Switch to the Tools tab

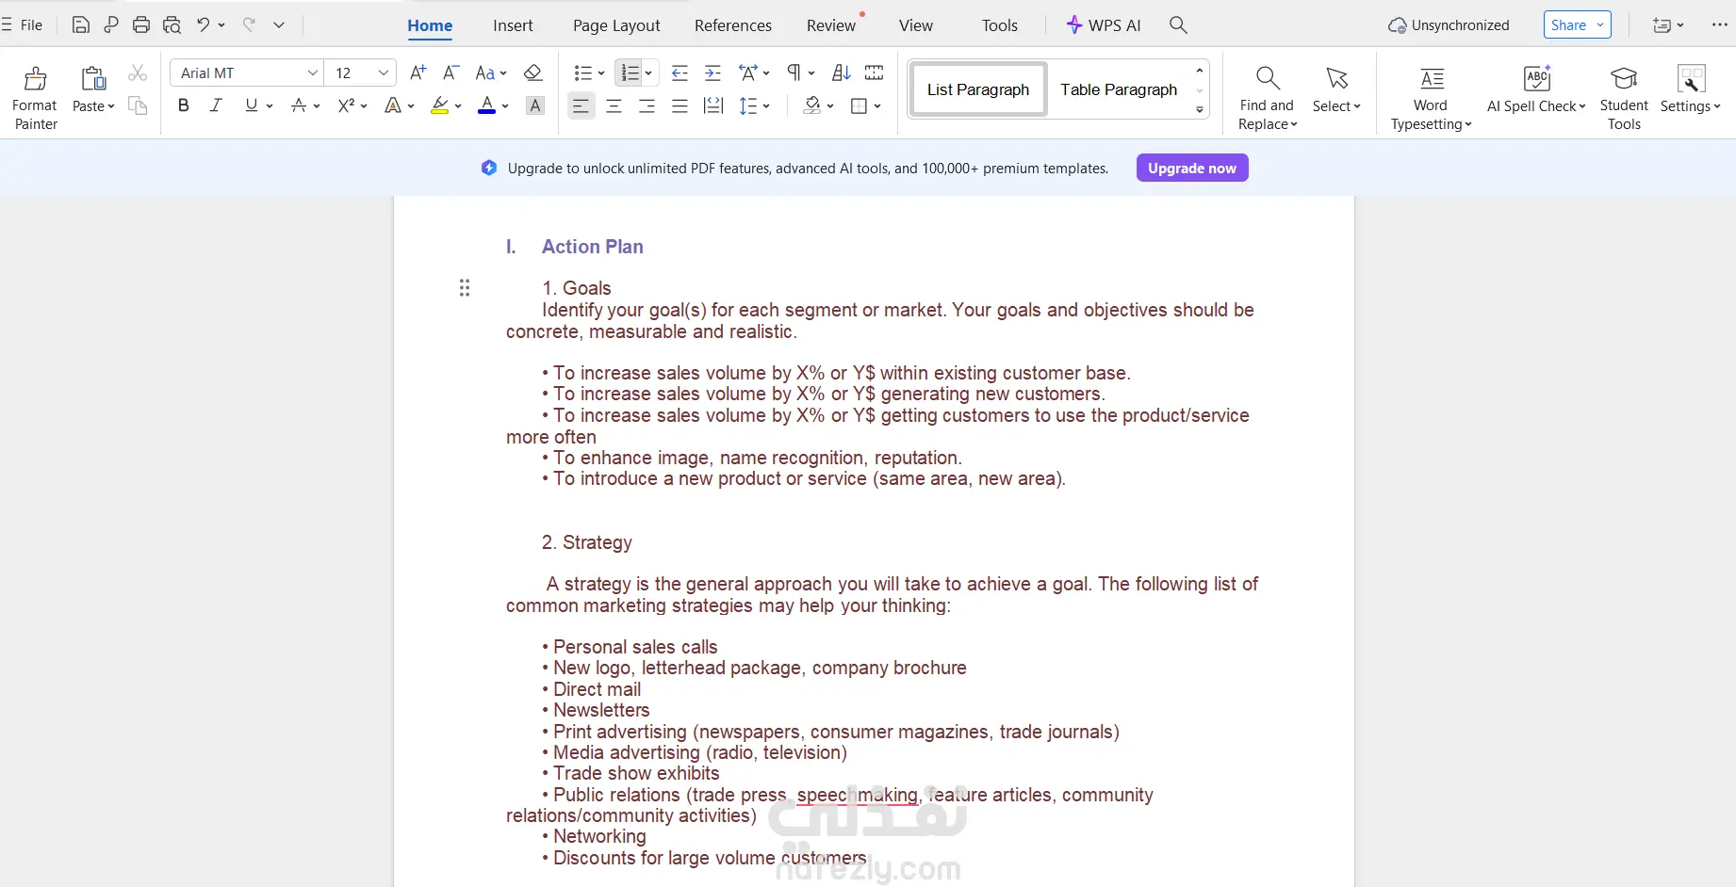click(1000, 25)
